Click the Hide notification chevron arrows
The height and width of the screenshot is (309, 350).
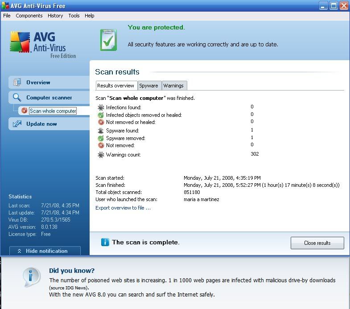(20, 251)
